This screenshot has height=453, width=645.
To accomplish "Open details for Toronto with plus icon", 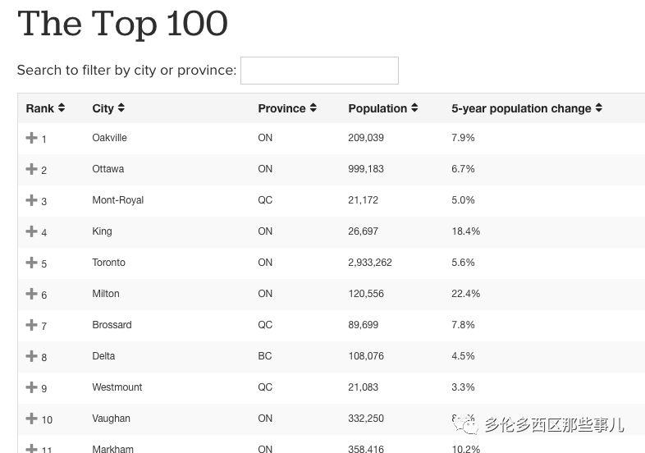I will (31, 263).
